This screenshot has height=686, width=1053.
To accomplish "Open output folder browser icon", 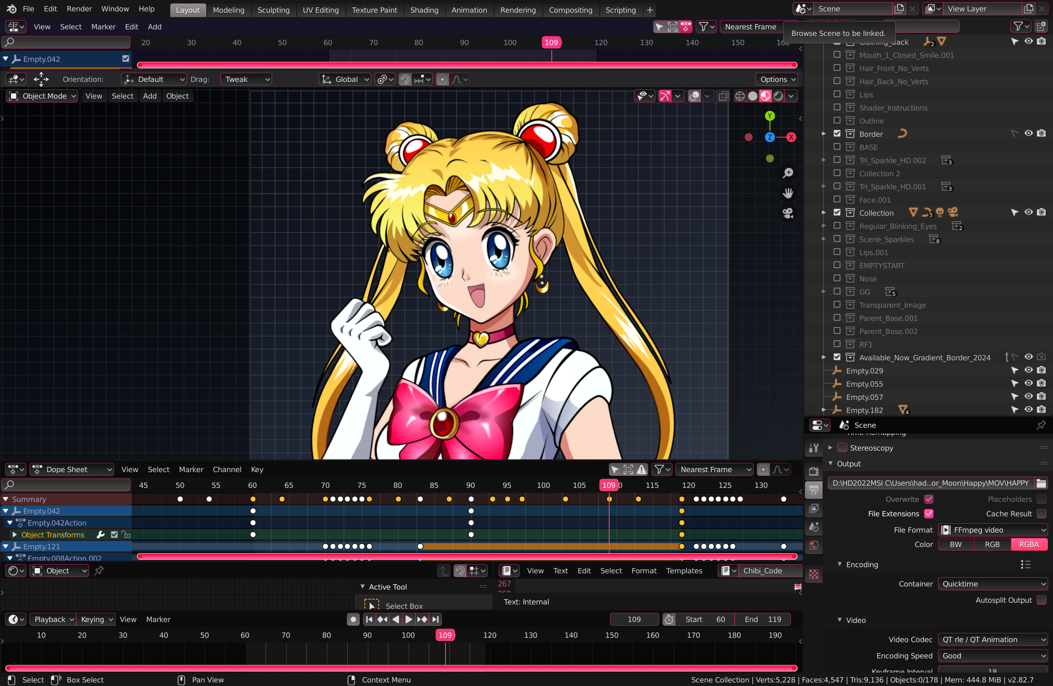I will [x=1041, y=483].
